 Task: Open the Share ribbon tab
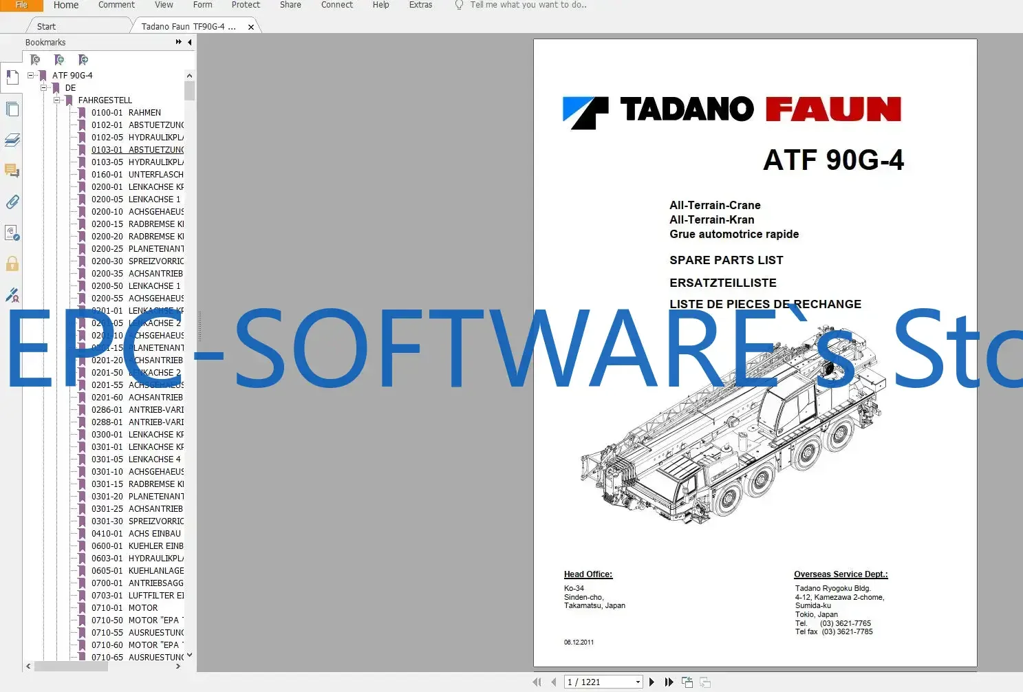(x=290, y=5)
